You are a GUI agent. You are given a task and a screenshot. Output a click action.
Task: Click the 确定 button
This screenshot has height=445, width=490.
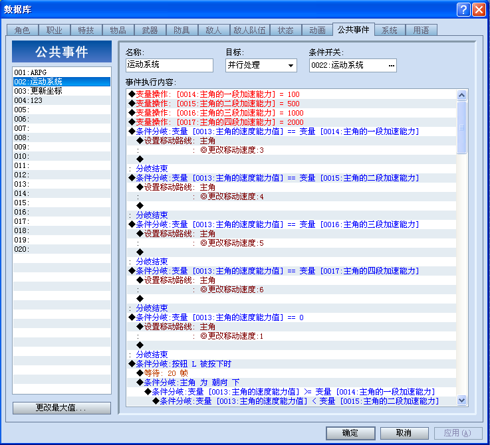click(350, 433)
